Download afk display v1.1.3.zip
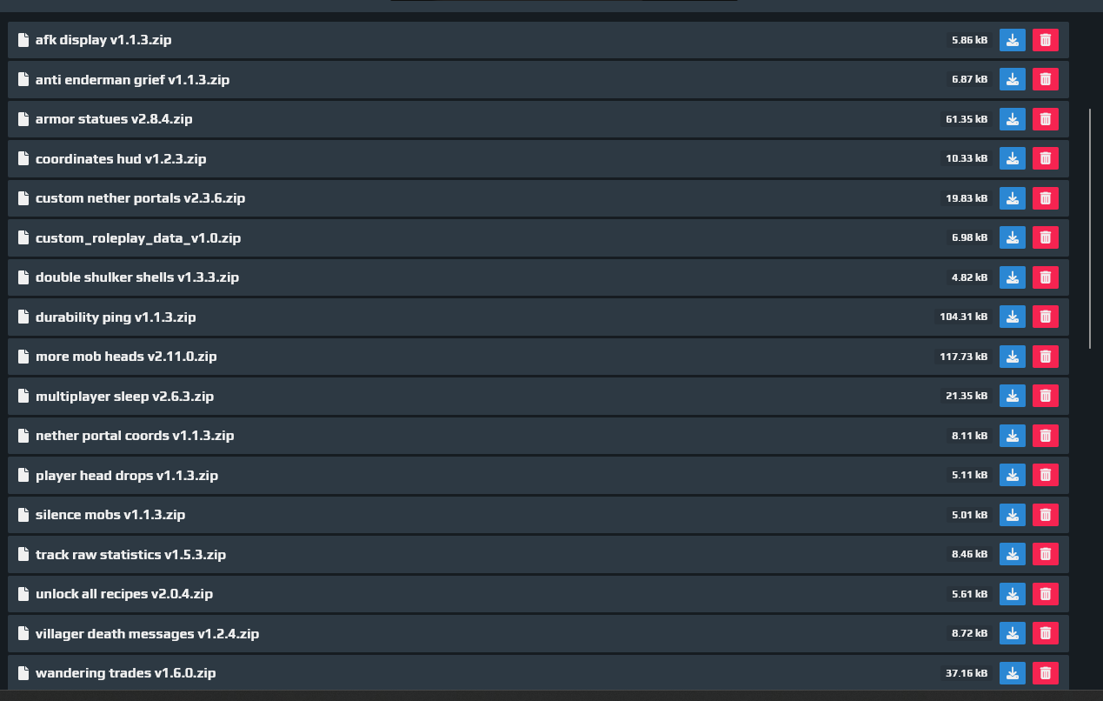Image resolution: width=1103 pixels, height=701 pixels. [x=1012, y=40]
